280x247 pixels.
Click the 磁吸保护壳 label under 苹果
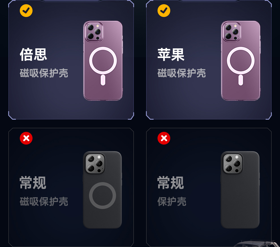[182, 73]
